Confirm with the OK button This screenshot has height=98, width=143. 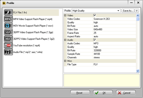103,93
